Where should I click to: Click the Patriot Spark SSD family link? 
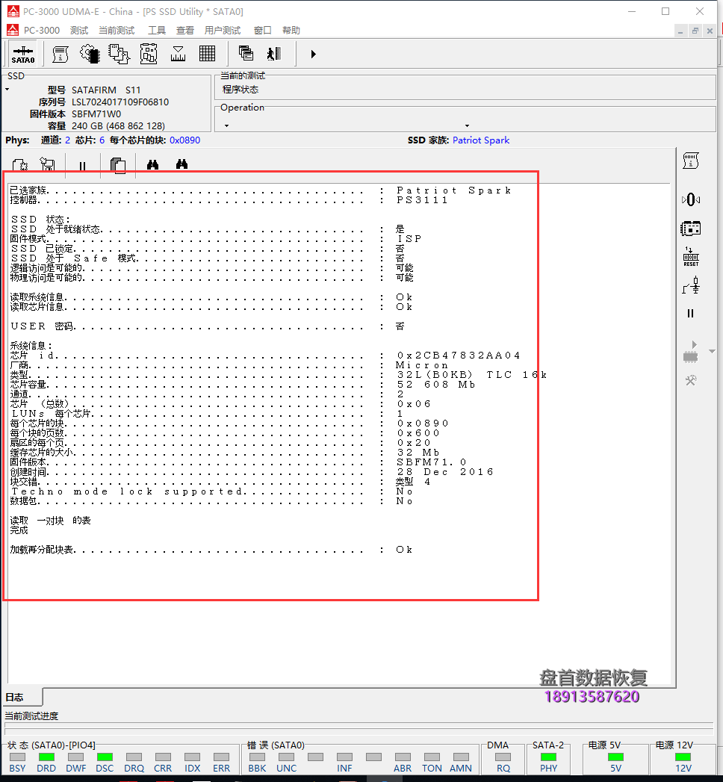(481, 140)
